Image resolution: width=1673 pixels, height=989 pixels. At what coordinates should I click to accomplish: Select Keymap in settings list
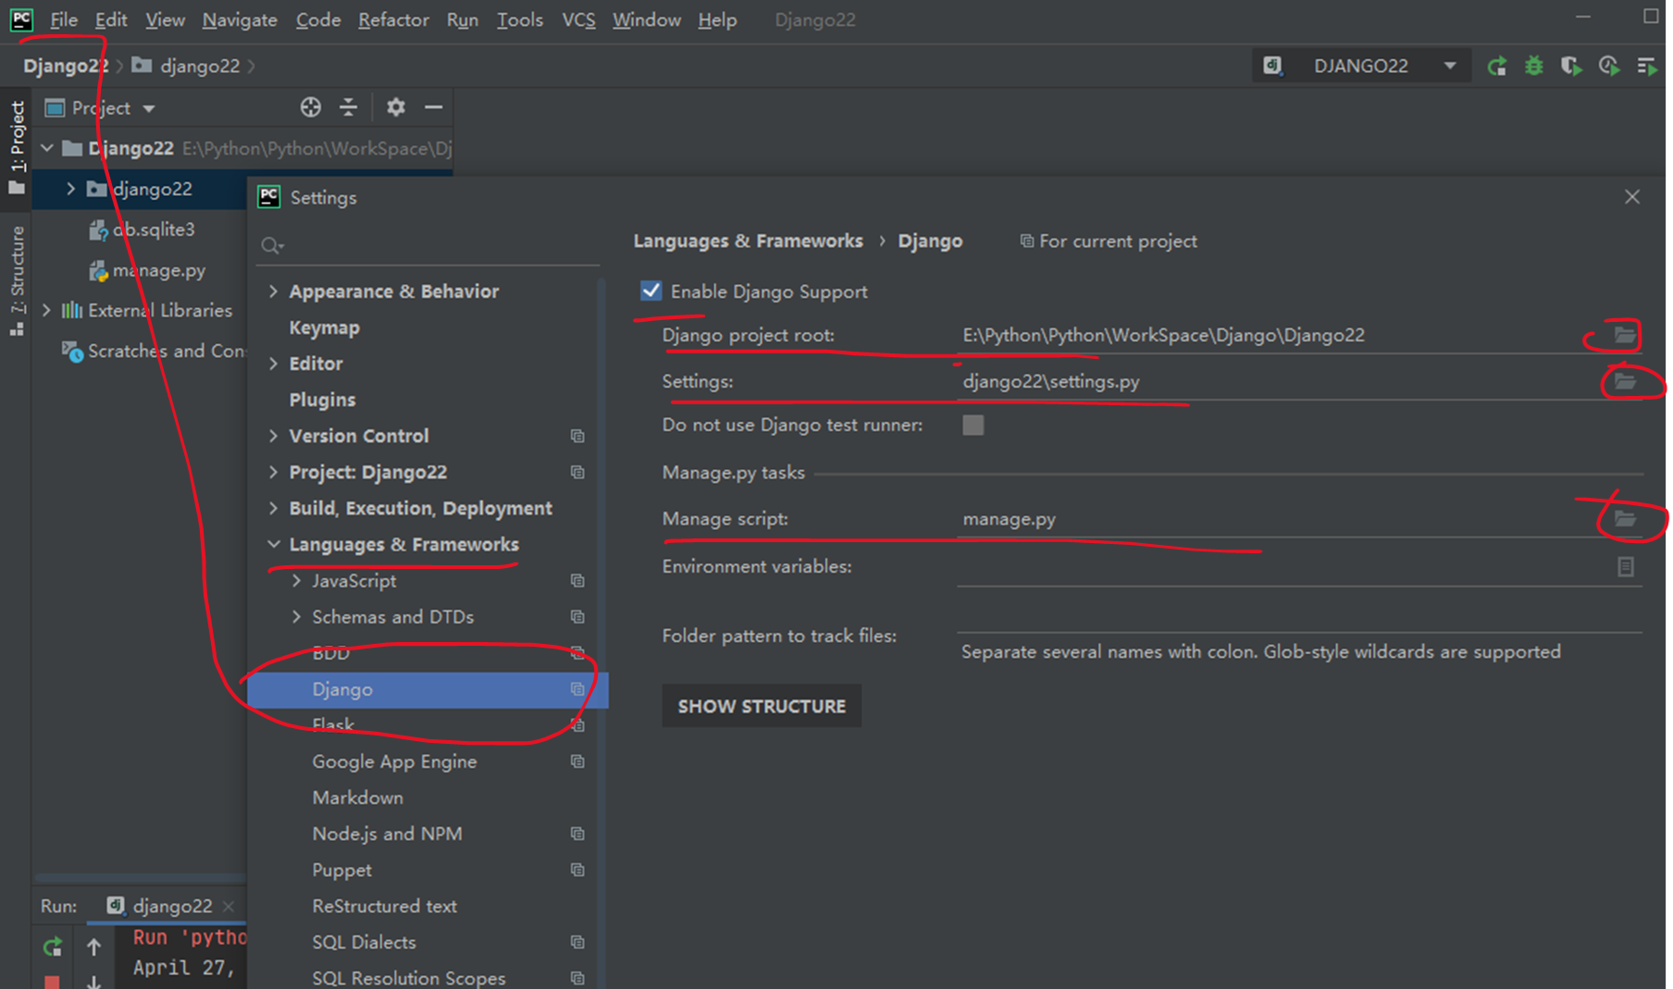pos(324,328)
